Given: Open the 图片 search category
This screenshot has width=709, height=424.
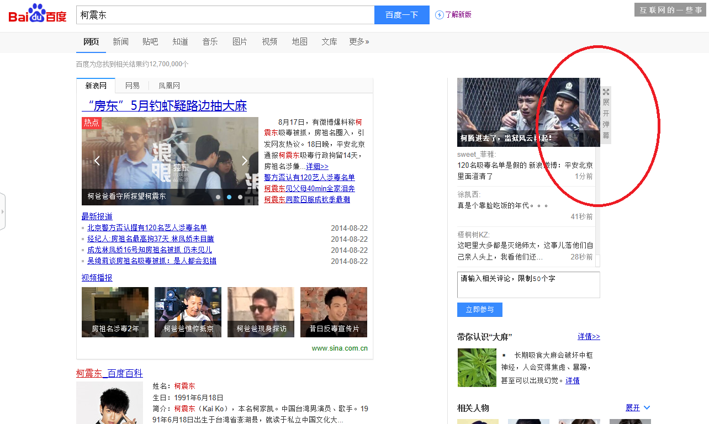Looking at the screenshot, I should point(240,41).
